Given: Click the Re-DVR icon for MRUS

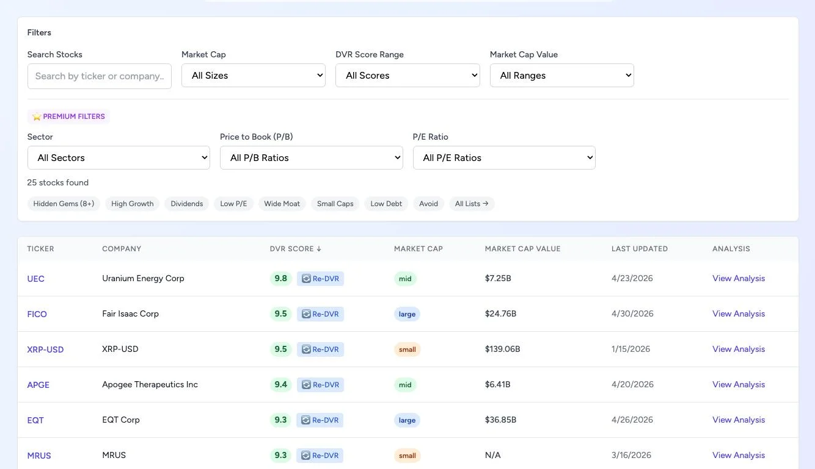Looking at the screenshot, I should click(x=306, y=456).
